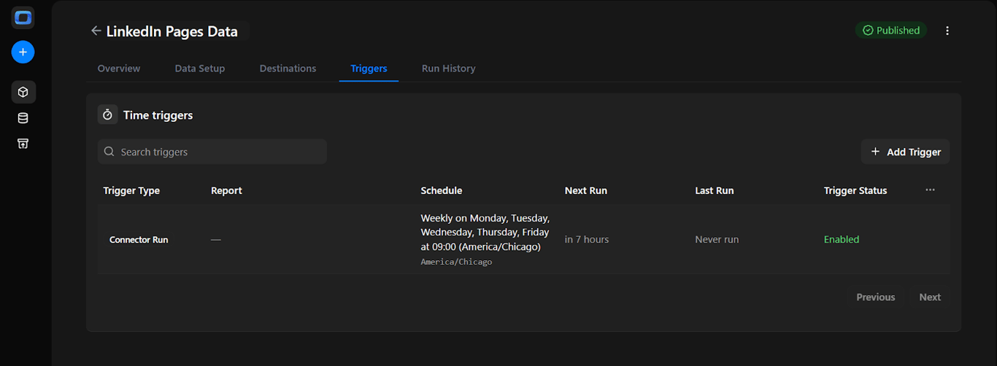Go back using the left arrow
The image size is (997, 366).
96,31
